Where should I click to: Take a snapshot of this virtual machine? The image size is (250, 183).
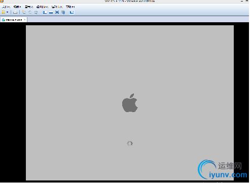coord(24,12)
